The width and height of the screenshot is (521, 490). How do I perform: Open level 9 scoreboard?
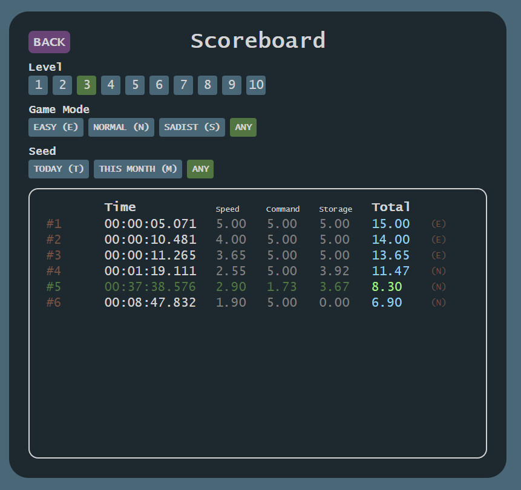coord(232,85)
